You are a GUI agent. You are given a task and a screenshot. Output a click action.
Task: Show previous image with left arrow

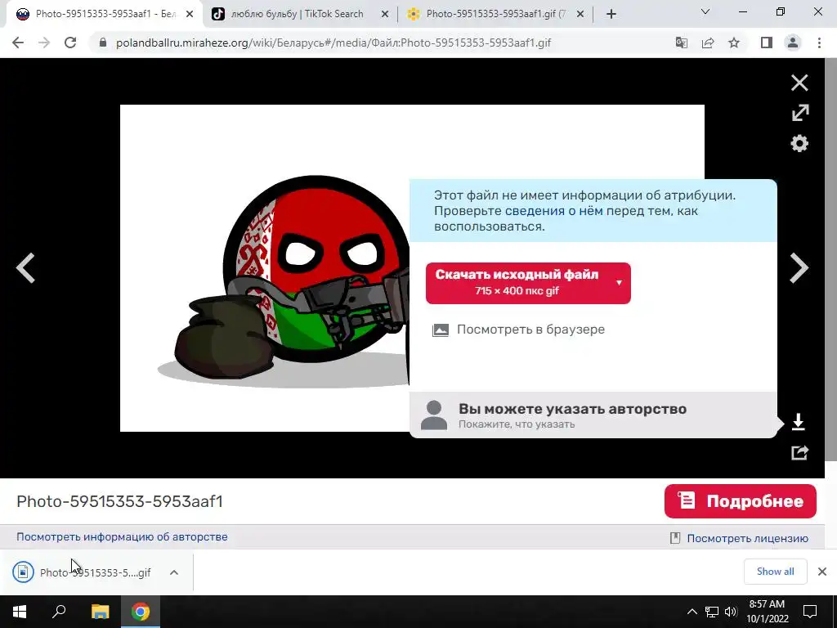(x=25, y=267)
